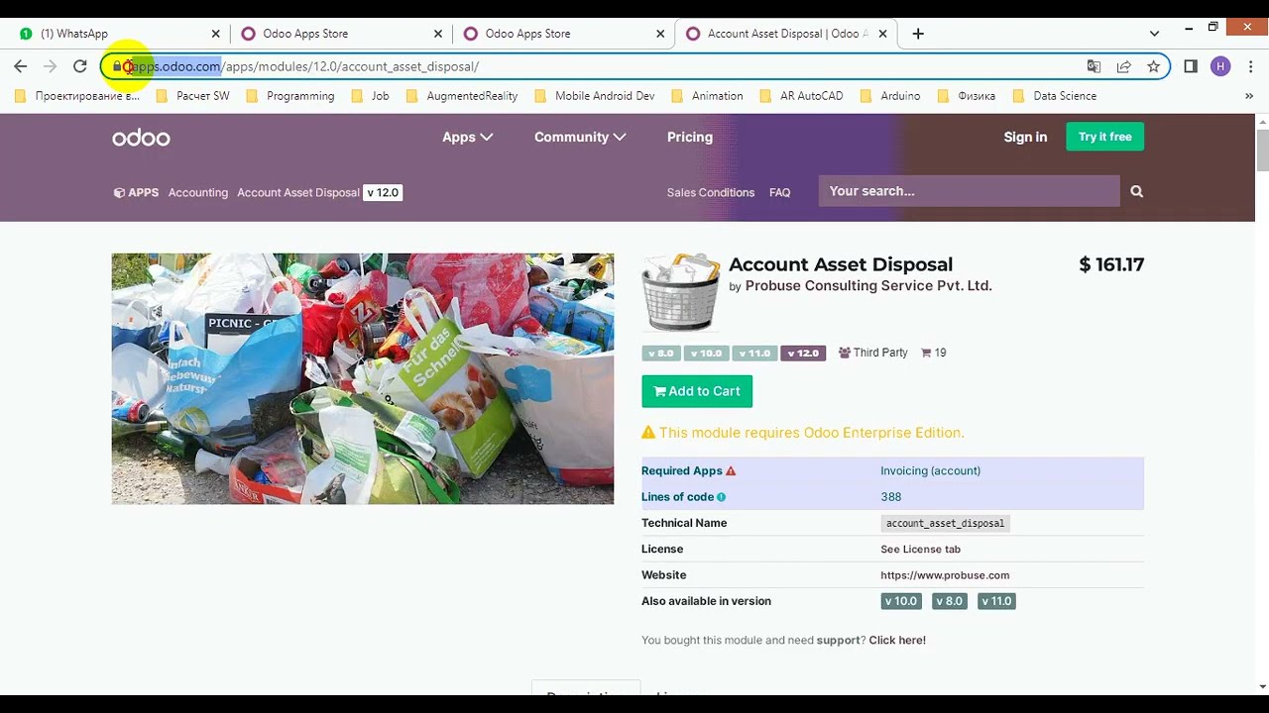Click the Add to Cart button
1269x713 pixels.
697,391
